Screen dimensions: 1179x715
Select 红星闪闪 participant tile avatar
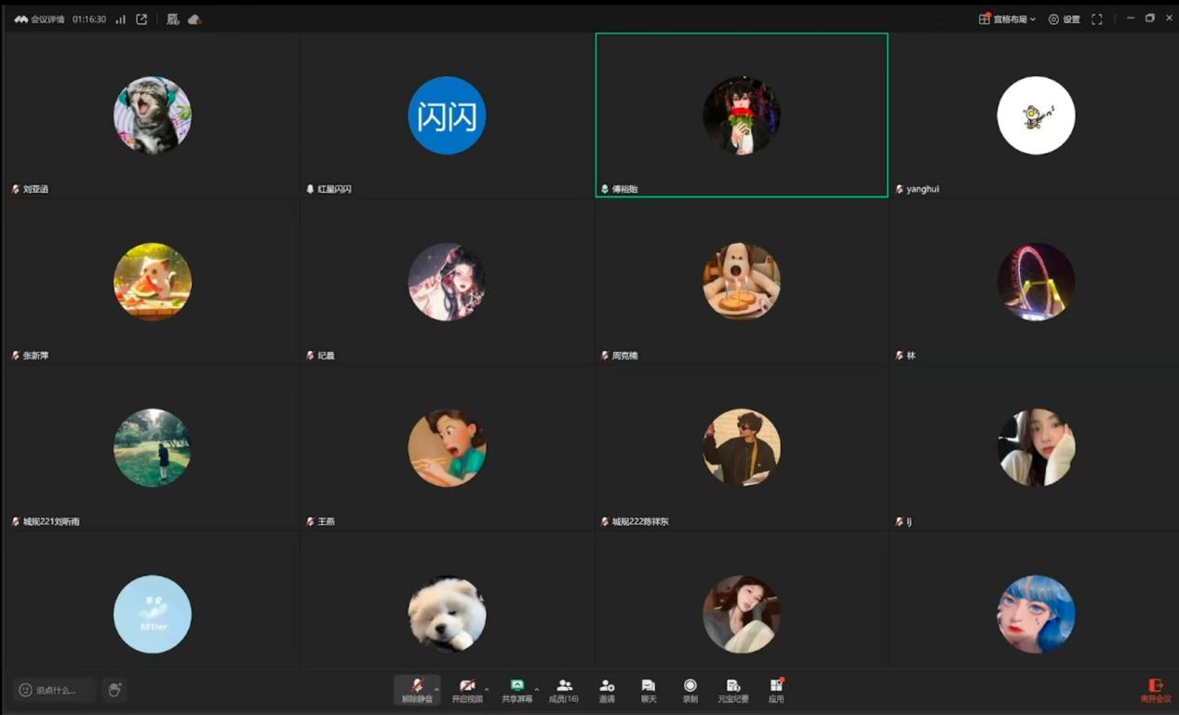(447, 115)
